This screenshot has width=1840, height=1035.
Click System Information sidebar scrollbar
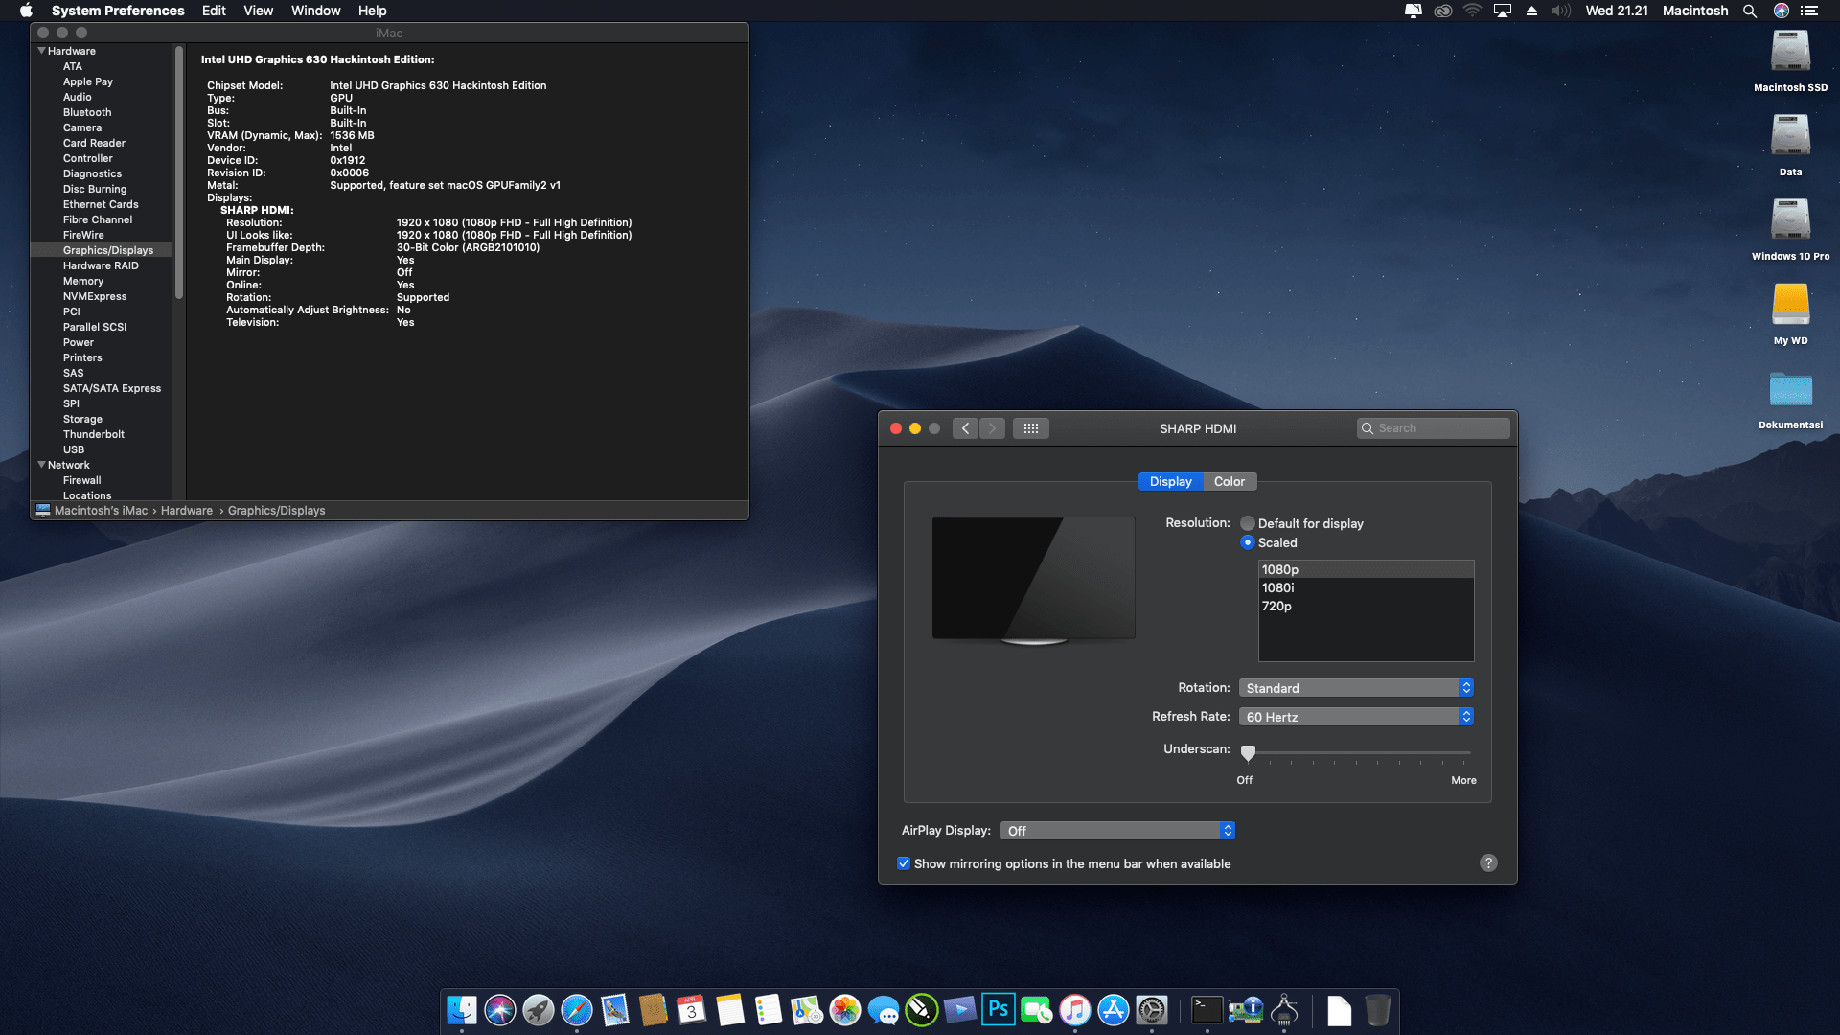[179, 172]
